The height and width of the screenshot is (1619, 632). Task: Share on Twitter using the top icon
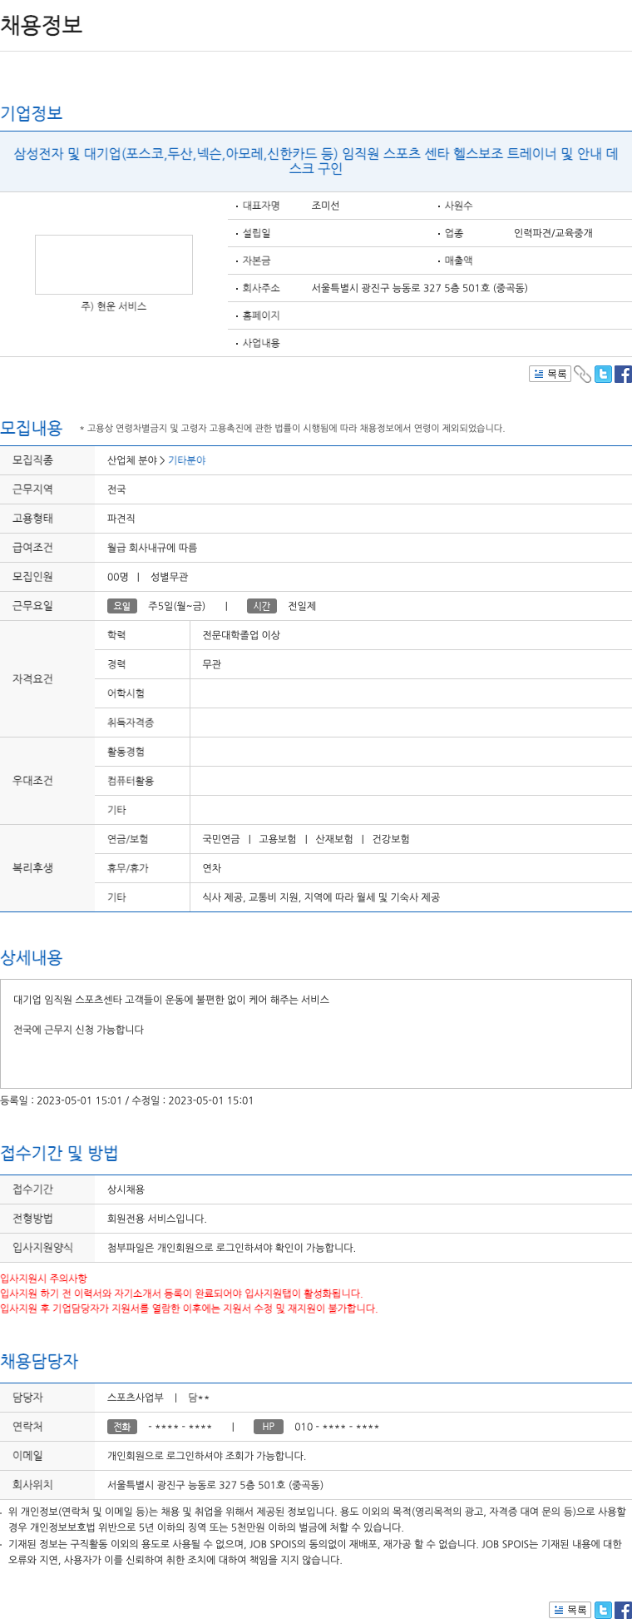(x=603, y=375)
